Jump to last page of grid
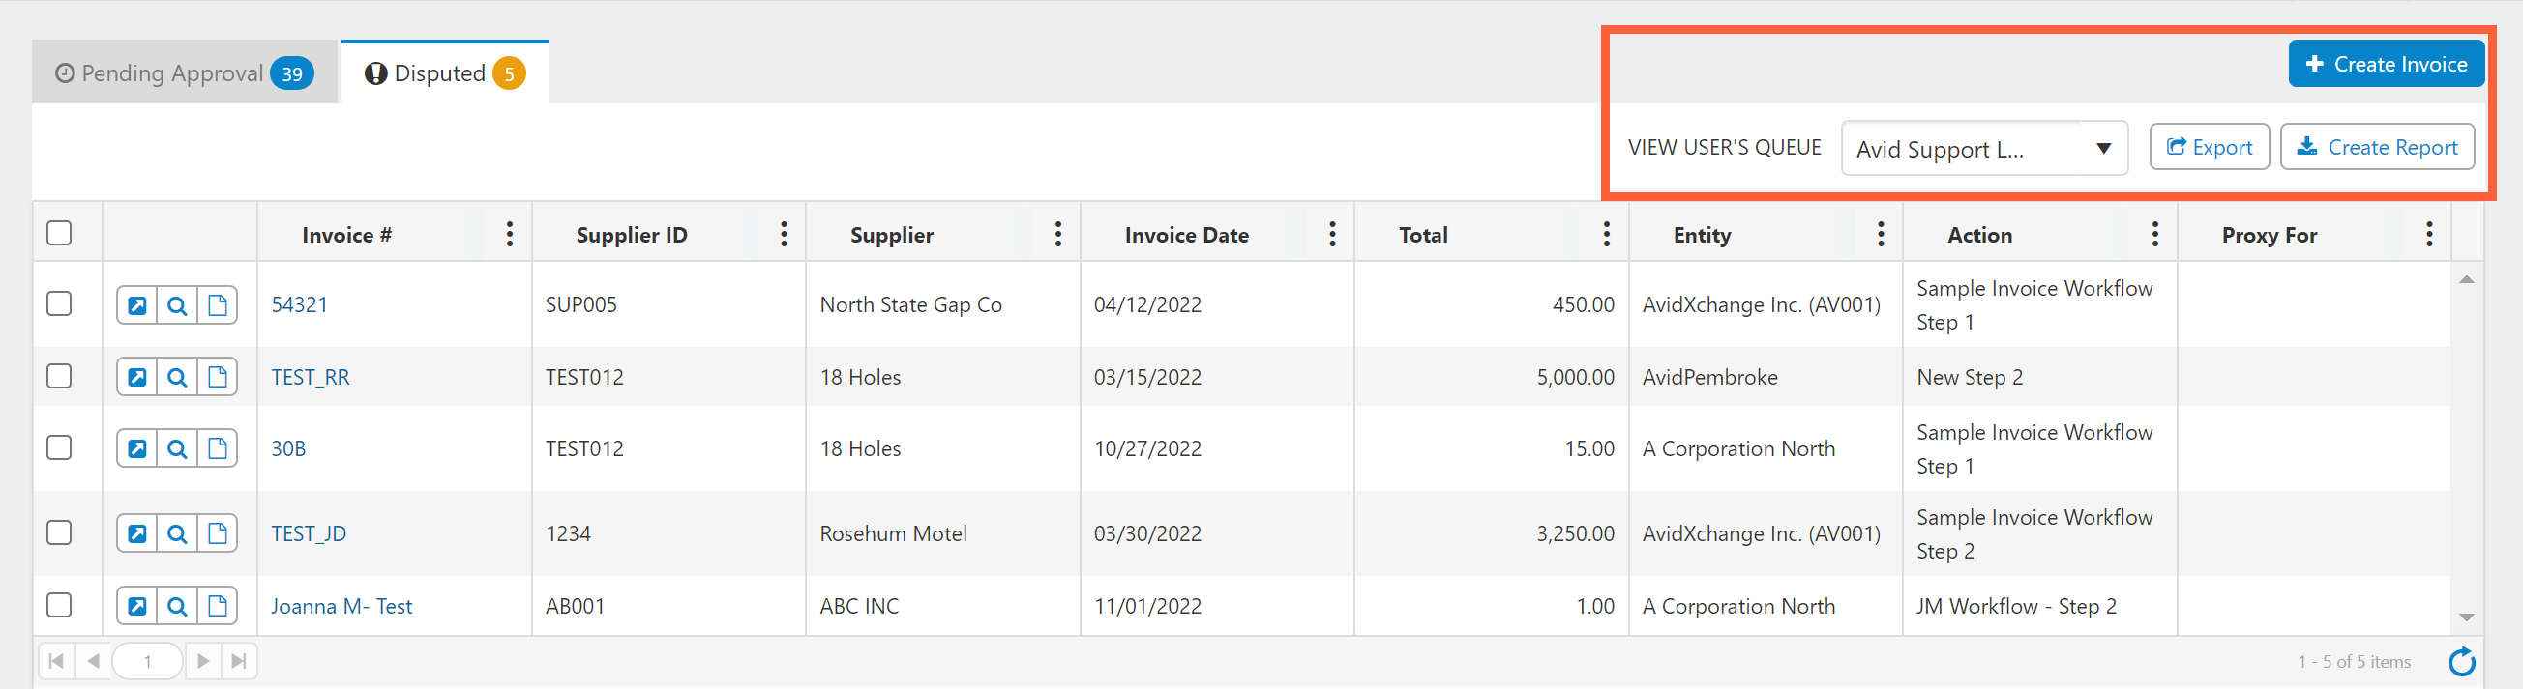The image size is (2523, 689). pos(238,662)
